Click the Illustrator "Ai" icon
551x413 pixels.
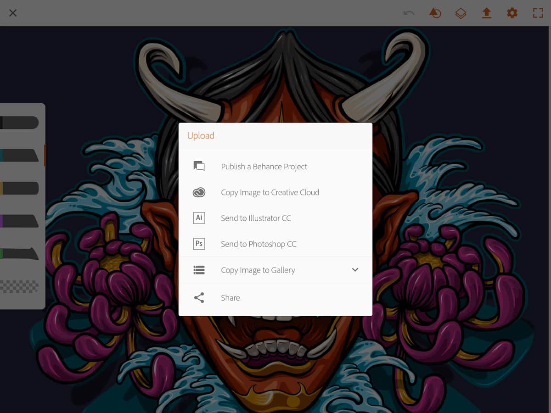[199, 218]
